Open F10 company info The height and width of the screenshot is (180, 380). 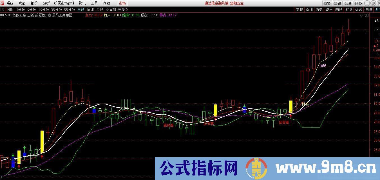pos(349,10)
